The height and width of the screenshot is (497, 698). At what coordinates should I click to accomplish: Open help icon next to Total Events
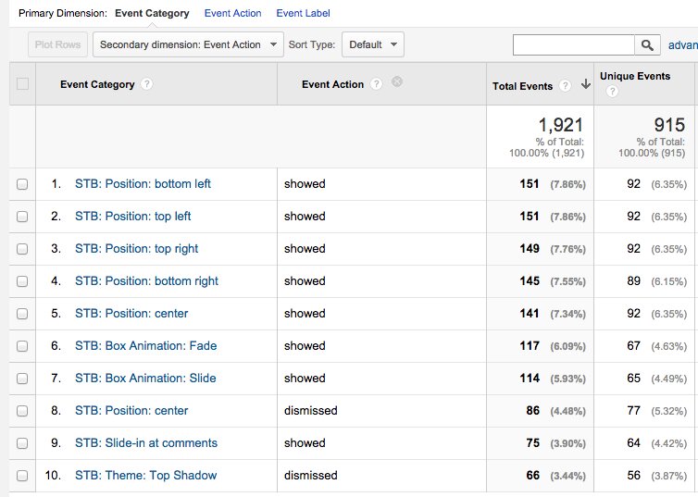point(565,86)
